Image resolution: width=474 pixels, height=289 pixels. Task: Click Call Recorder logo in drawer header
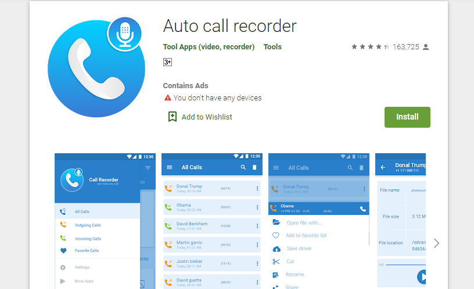click(72, 180)
